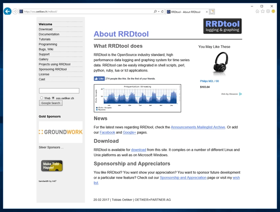Refresh the page with reload icon
The width and height of the screenshot is (280, 212).
tap(162, 12)
